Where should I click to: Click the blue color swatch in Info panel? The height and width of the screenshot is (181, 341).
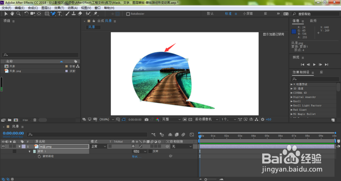(x=294, y=31)
